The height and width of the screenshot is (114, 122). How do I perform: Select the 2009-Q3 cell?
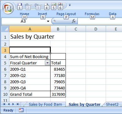click(30, 82)
